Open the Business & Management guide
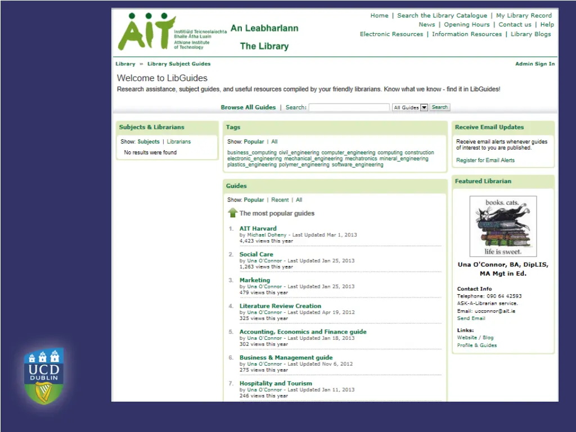 coord(286,357)
